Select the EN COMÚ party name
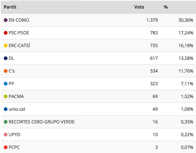Image resolution: width=196 pixels, height=153 pixels. [x=19, y=20]
